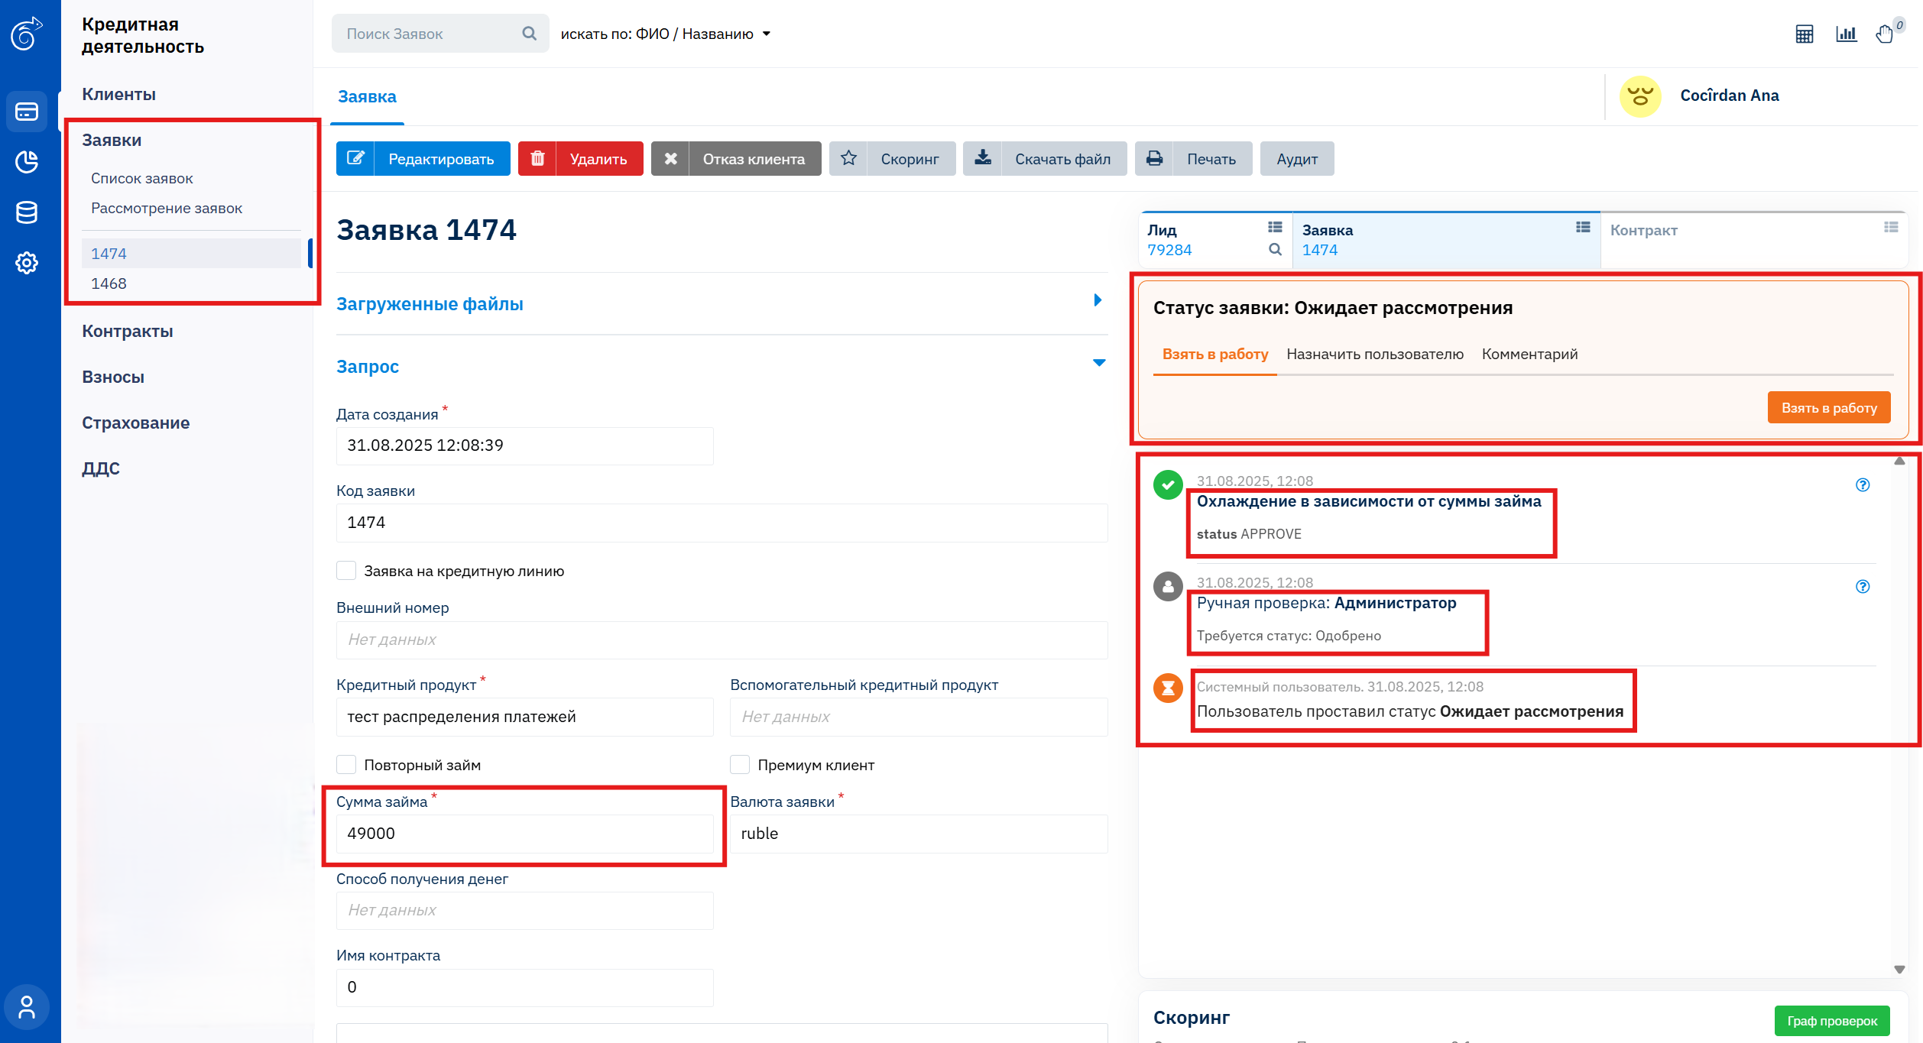Expand the Загруженные файлы section

722,303
